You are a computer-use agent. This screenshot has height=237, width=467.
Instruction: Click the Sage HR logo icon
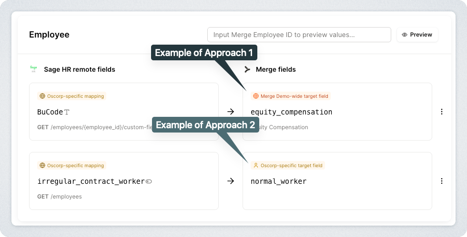(x=33, y=69)
